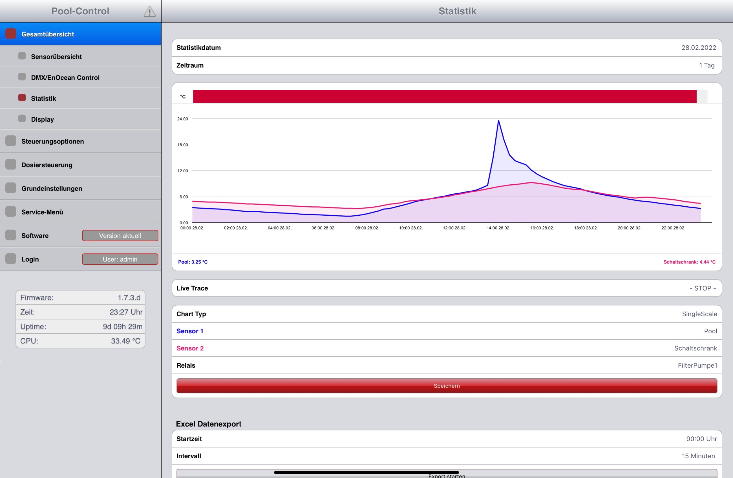Click the 24.00 y-axis label
This screenshot has width=733, height=478.
(x=182, y=119)
